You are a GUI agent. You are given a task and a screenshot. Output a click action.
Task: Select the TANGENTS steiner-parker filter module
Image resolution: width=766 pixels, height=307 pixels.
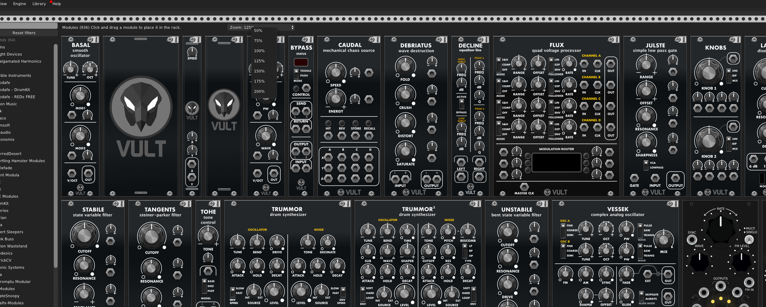pyautogui.click(x=160, y=254)
